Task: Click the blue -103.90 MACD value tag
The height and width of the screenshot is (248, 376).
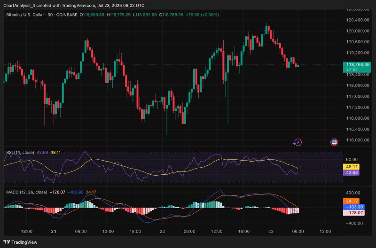Action: point(352,207)
